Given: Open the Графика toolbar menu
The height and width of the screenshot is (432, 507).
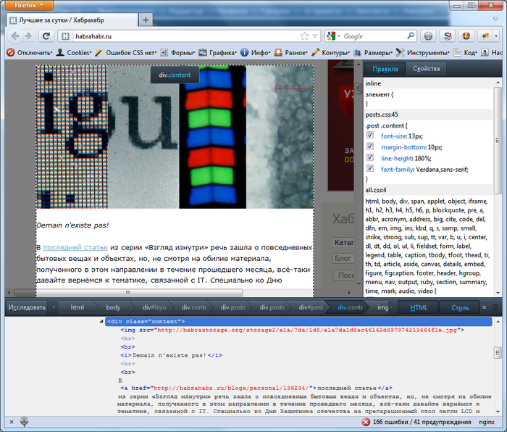Looking at the screenshot, I should click(217, 52).
